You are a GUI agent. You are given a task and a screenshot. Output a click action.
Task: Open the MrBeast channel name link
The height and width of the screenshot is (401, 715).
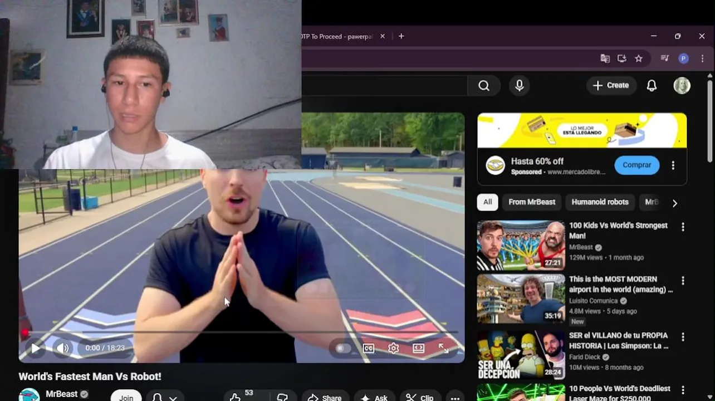(61, 394)
